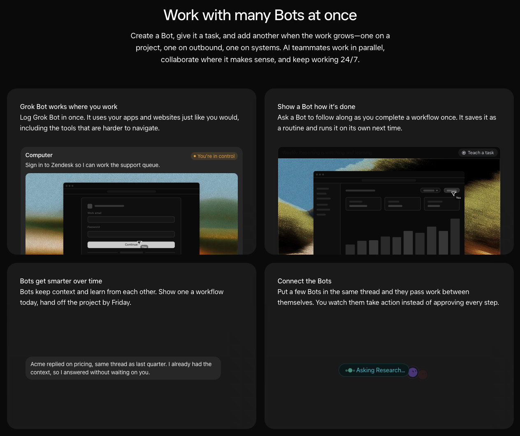This screenshot has height=436, width=520.
Task: Click the Show a Bot how it's done title
Action: (316, 107)
